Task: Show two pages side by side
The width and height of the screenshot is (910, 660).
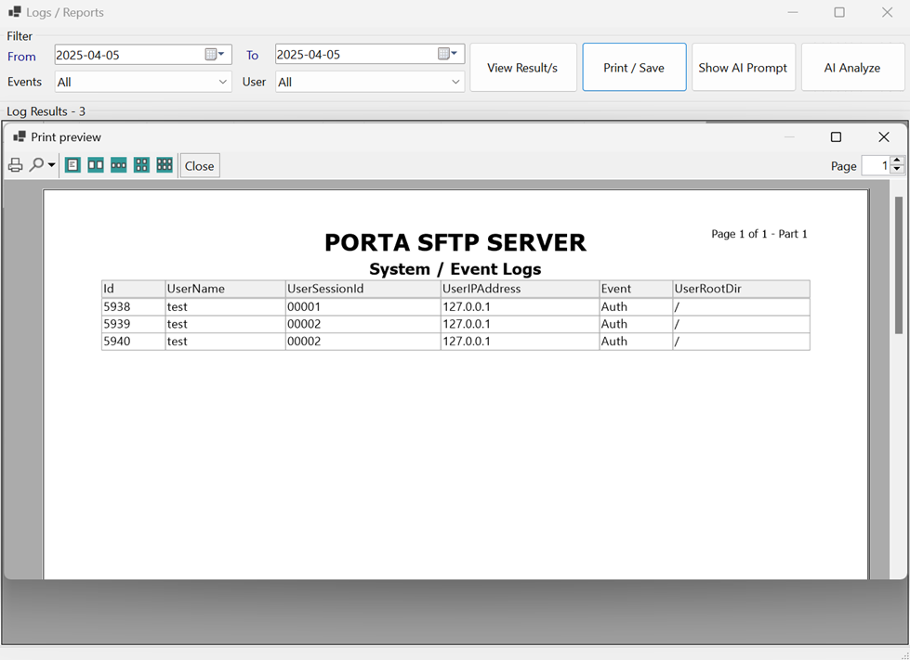Action: point(96,164)
